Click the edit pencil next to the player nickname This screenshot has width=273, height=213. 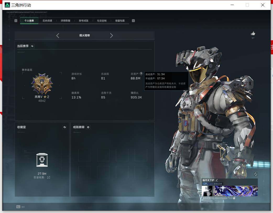[x=217, y=180]
